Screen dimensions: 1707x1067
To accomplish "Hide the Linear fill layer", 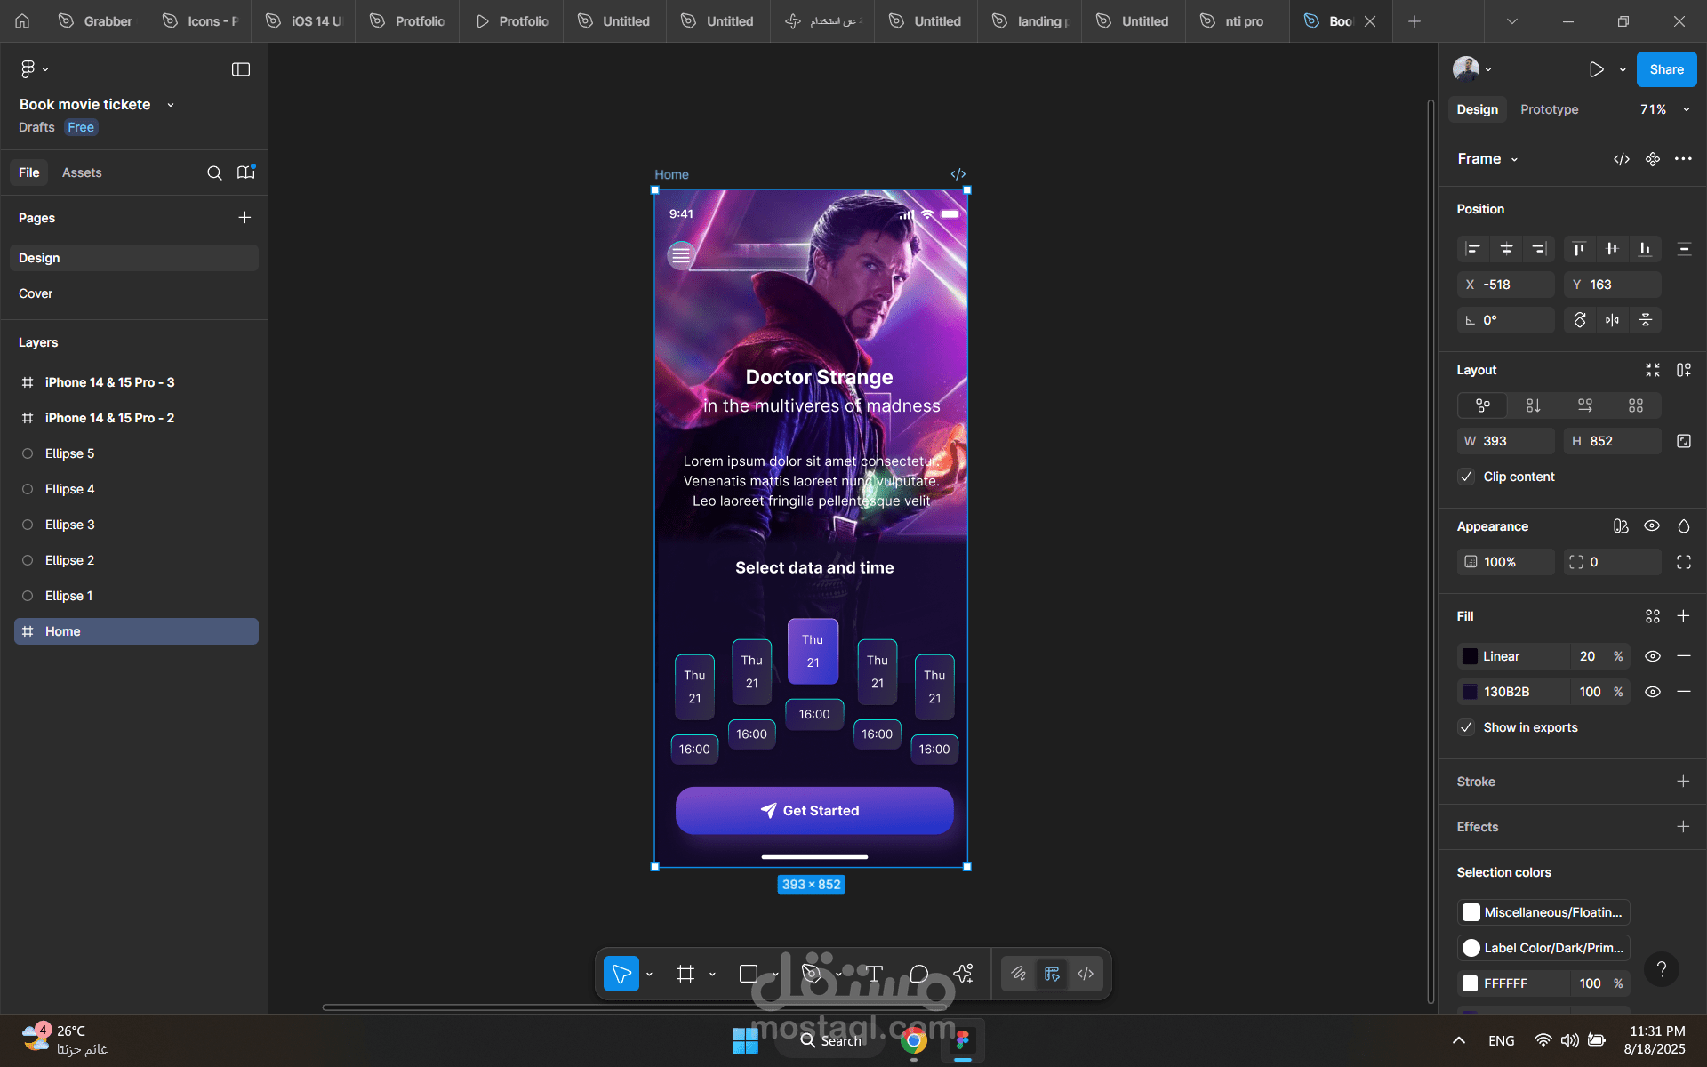I will (x=1652, y=656).
